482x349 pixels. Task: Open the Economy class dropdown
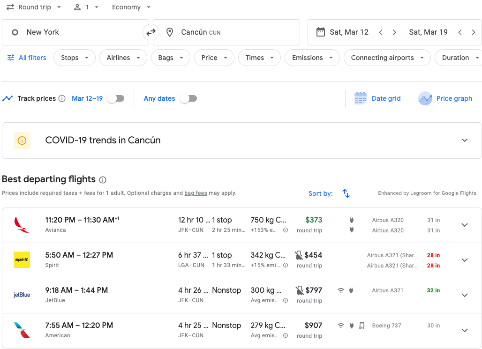point(131,7)
